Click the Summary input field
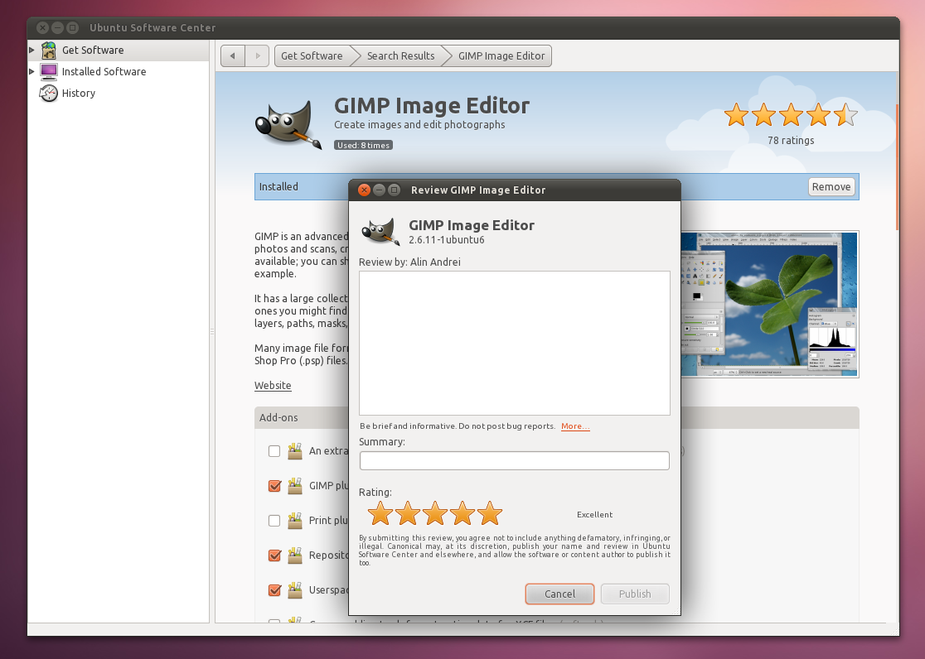 515,461
